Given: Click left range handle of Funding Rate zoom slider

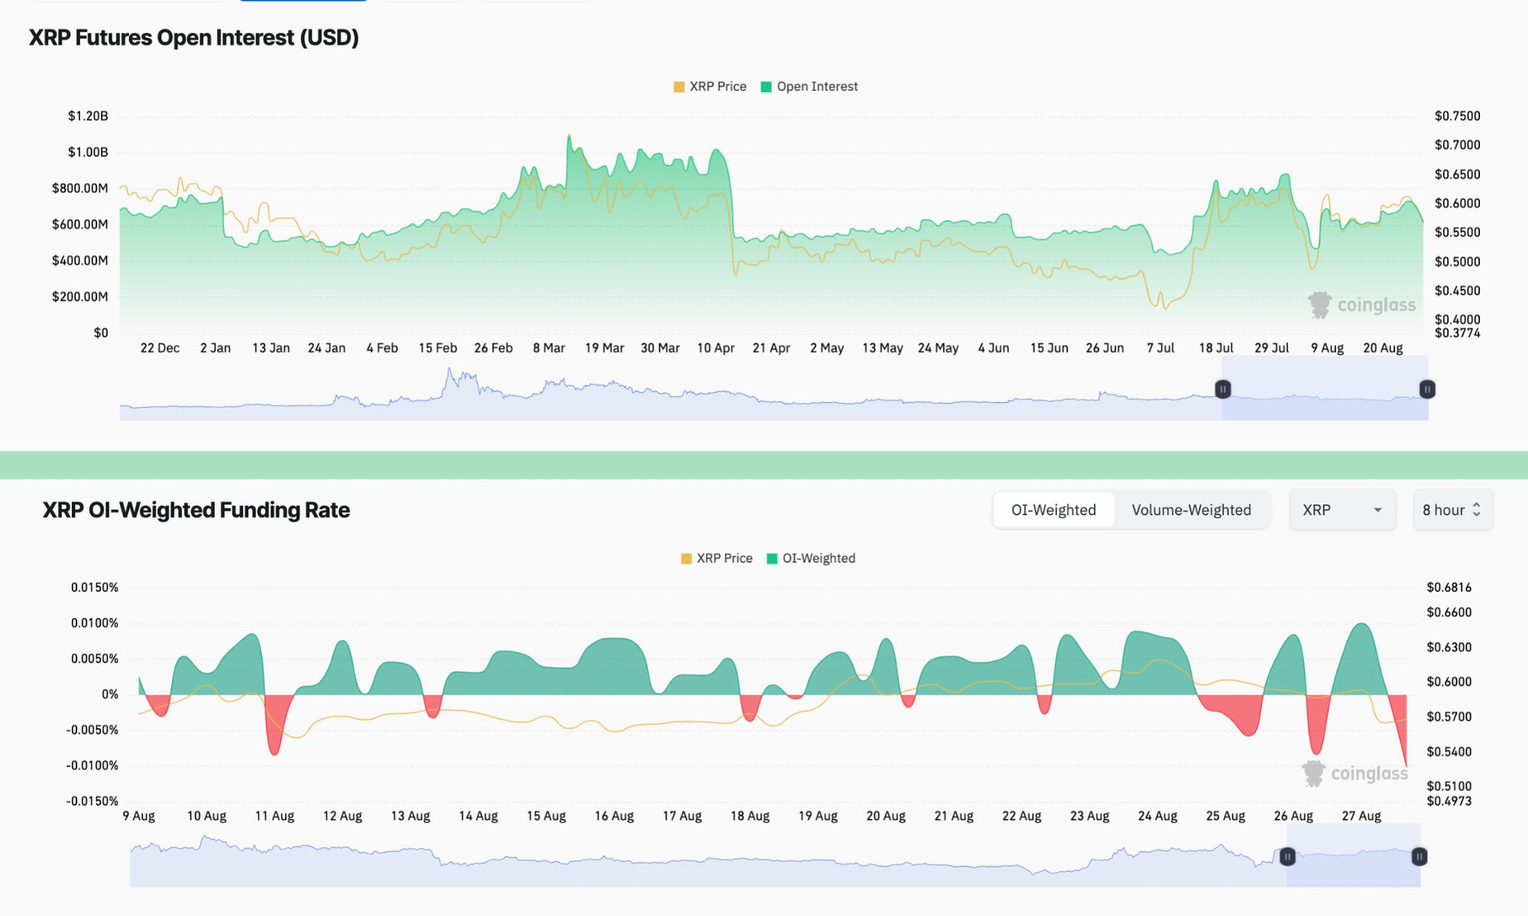Looking at the screenshot, I should (x=1287, y=856).
